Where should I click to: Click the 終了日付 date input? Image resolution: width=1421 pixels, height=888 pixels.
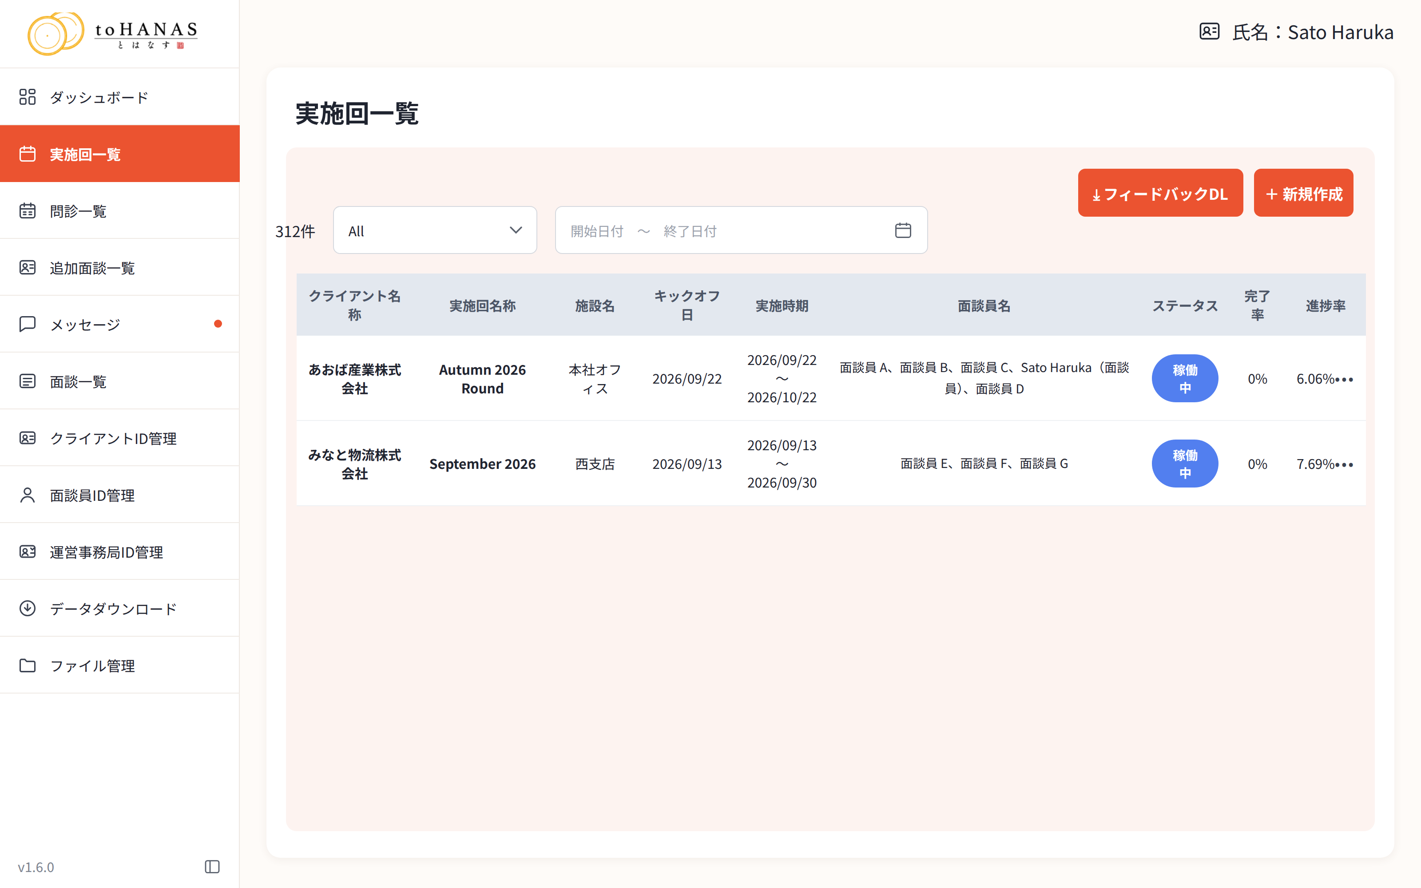[x=690, y=231]
